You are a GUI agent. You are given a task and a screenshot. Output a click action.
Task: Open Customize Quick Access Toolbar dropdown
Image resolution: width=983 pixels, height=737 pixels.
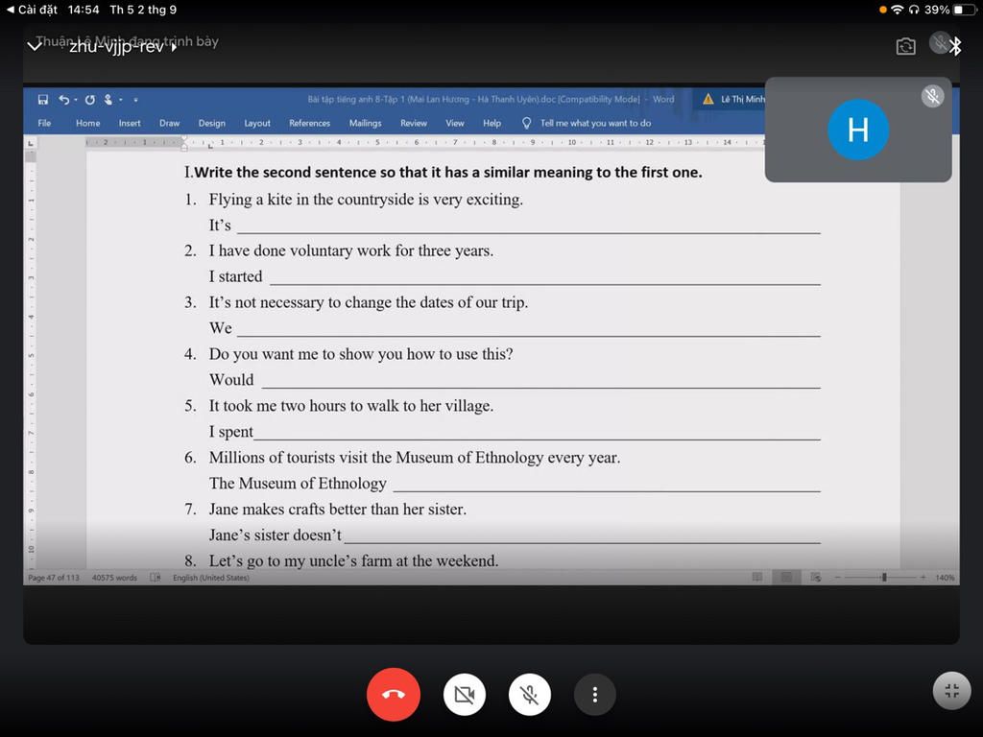pos(135,100)
